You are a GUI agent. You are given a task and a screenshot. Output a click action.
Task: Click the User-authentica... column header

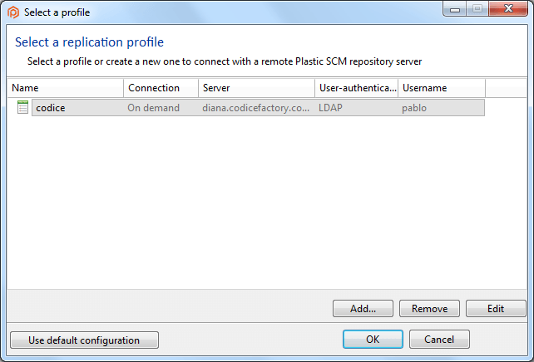pyautogui.click(x=357, y=88)
